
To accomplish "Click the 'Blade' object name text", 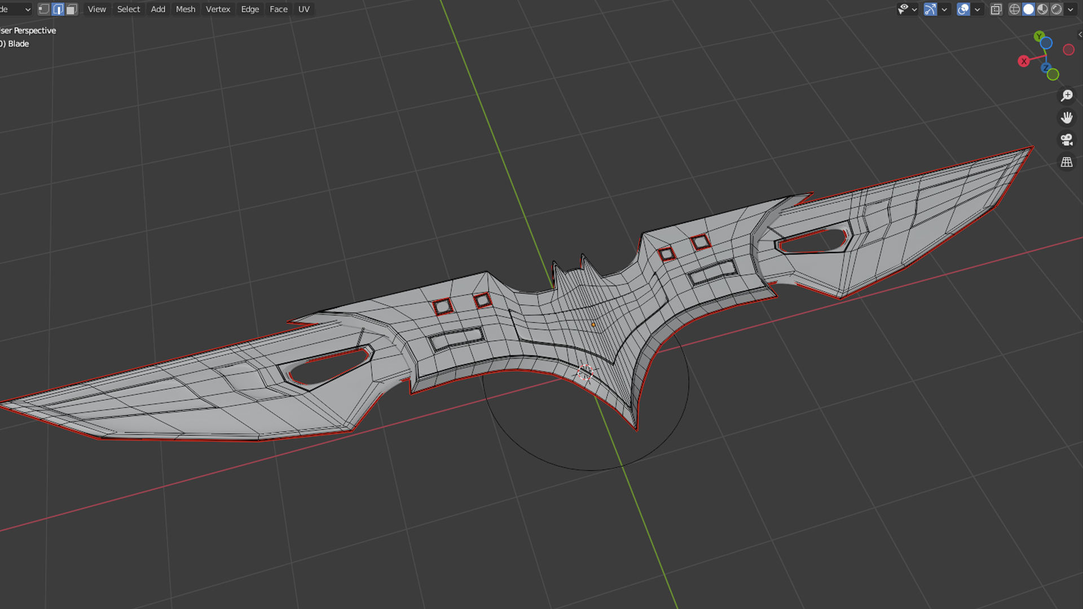I will click(x=18, y=43).
